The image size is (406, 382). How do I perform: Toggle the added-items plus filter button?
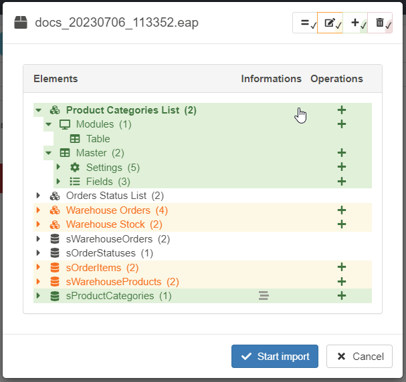point(356,23)
